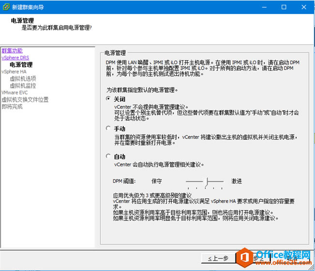The width and height of the screenshot is (315, 271).
Task: Minimize the 新建群集向导 window
Action: [264, 7]
